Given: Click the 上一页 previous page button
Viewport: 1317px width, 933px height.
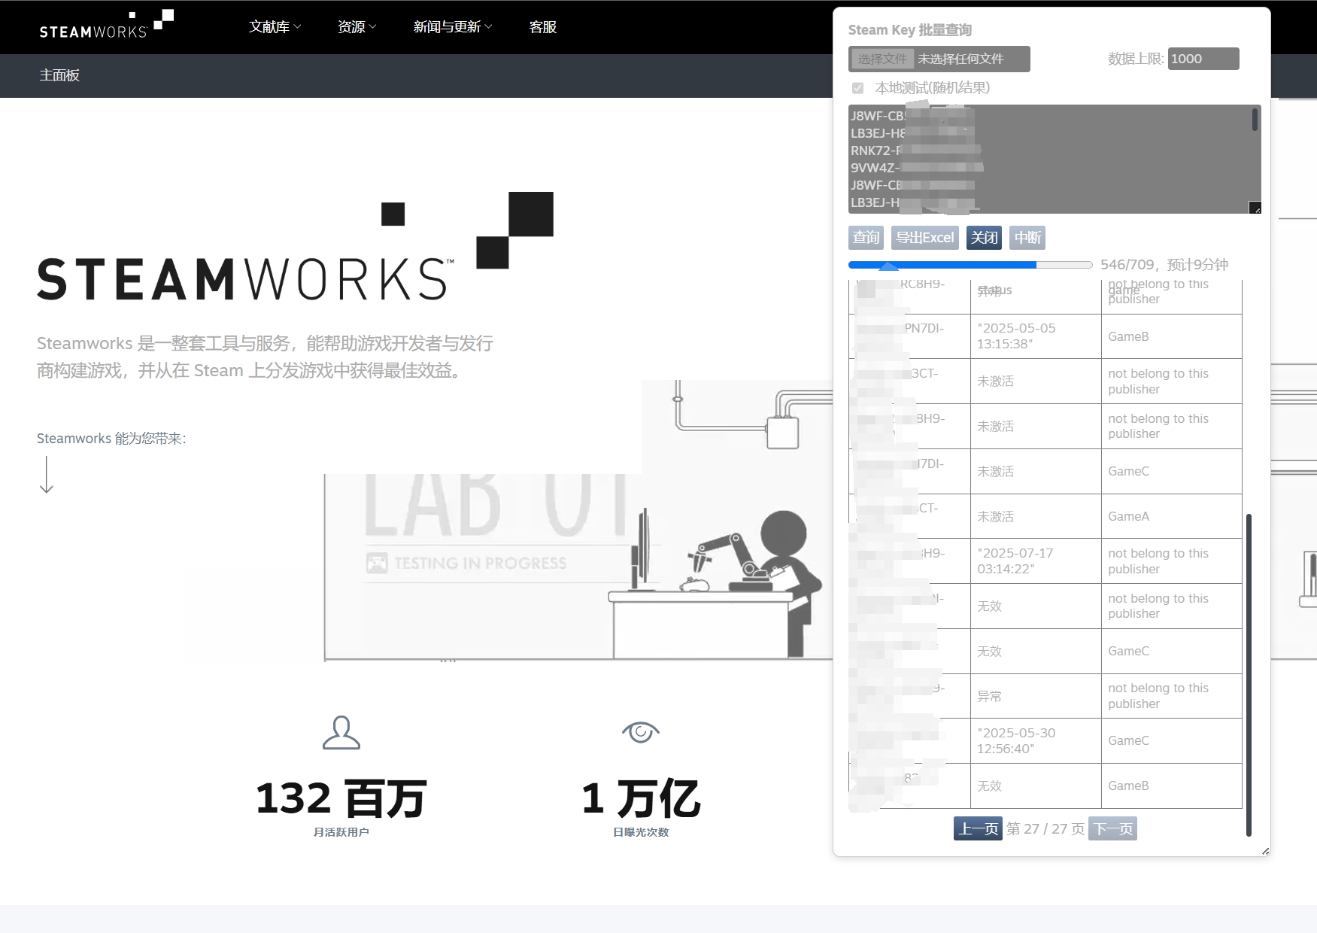Looking at the screenshot, I should click(978, 828).
